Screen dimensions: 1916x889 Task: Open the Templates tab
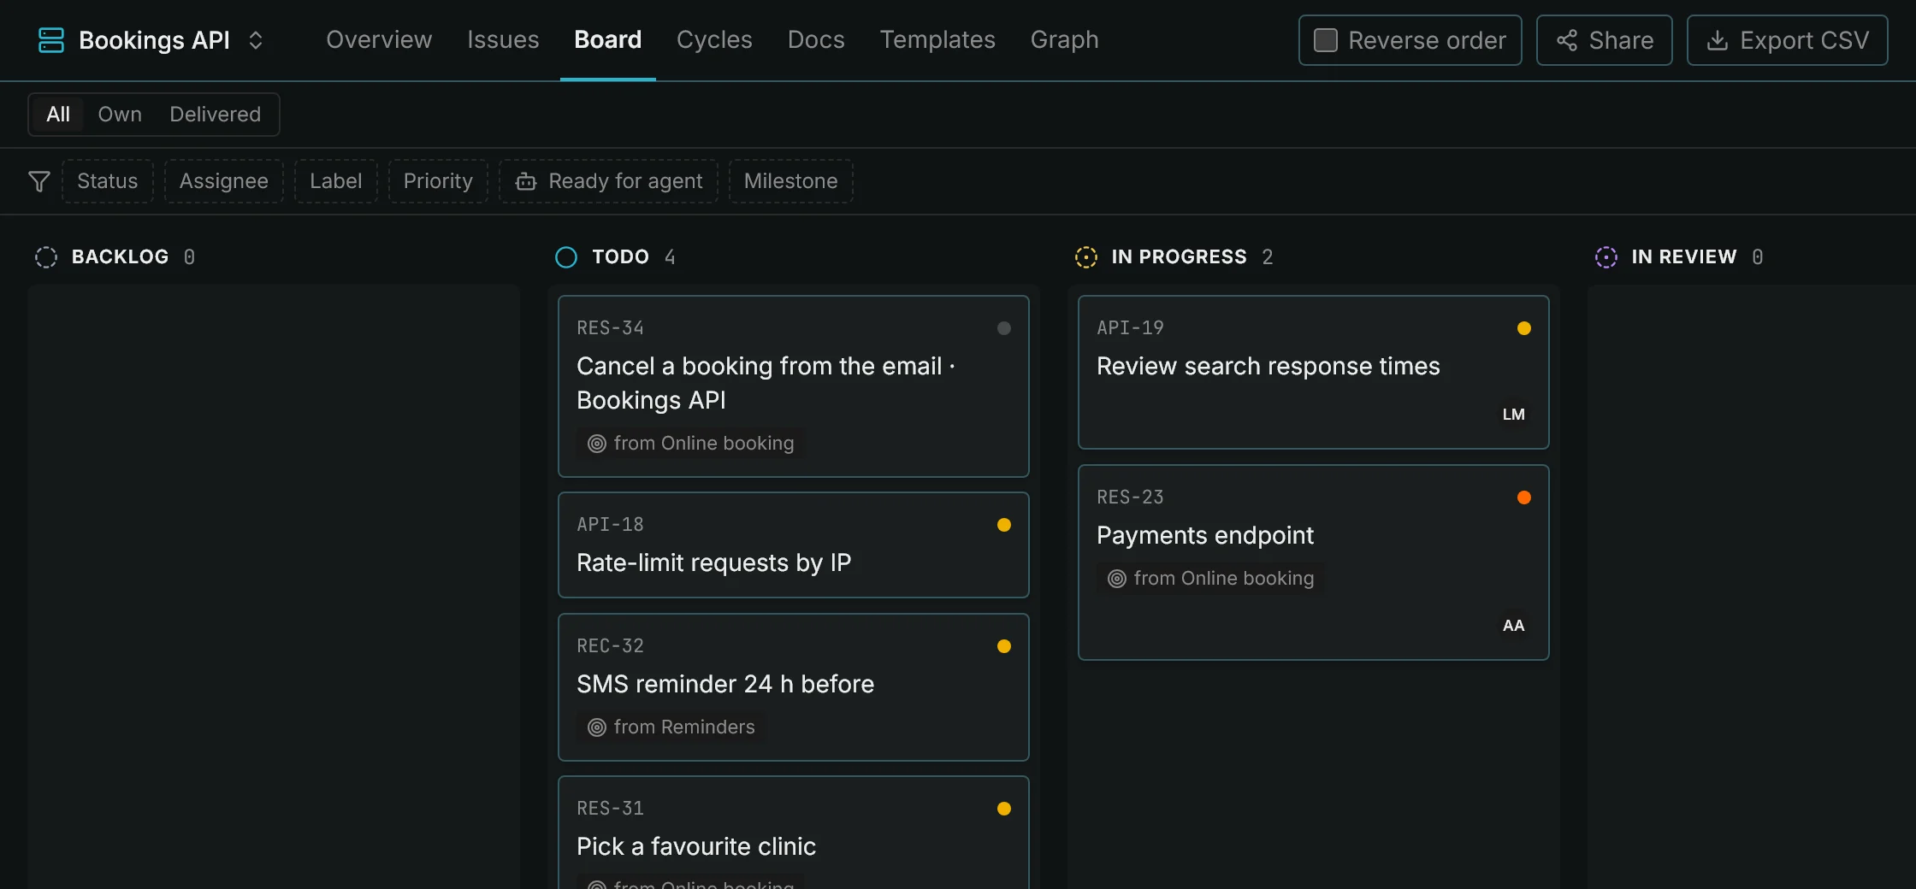(937, 40)
